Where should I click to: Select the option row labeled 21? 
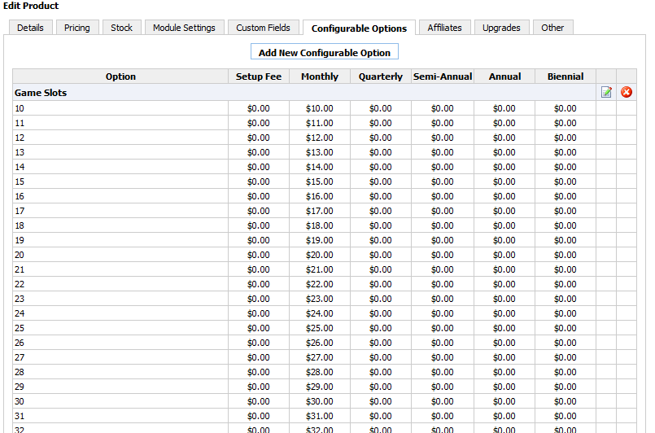325,269
